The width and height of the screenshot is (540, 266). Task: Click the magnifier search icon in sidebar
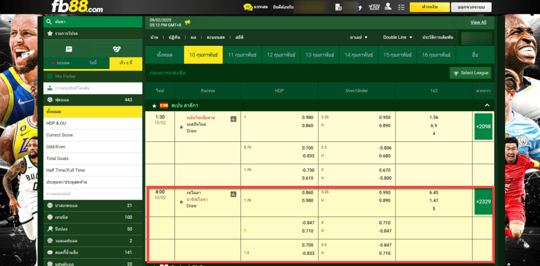[x=50, y=22]
